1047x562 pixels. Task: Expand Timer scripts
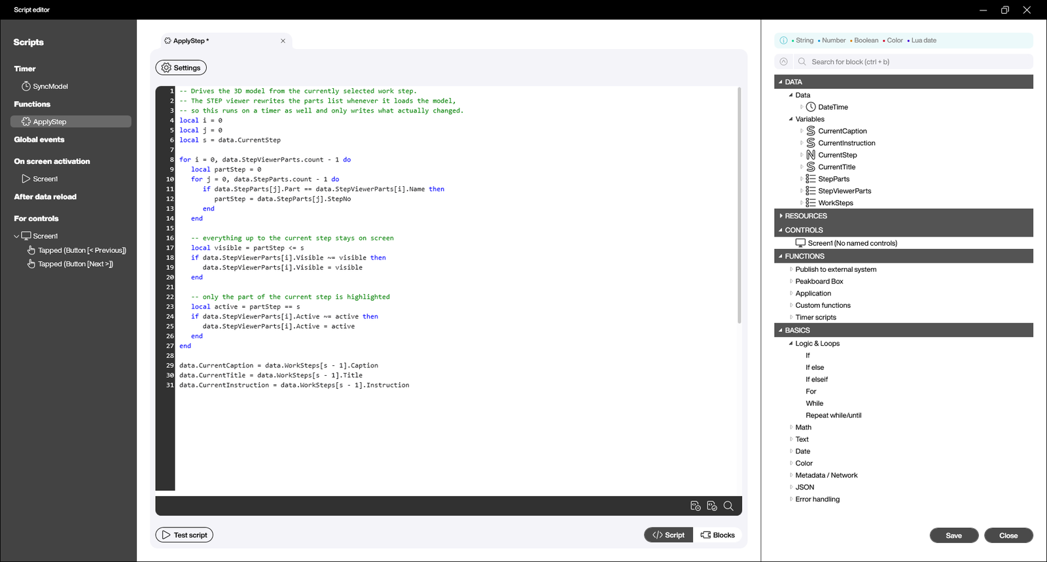pyautogui.click(x=790, y=318)
